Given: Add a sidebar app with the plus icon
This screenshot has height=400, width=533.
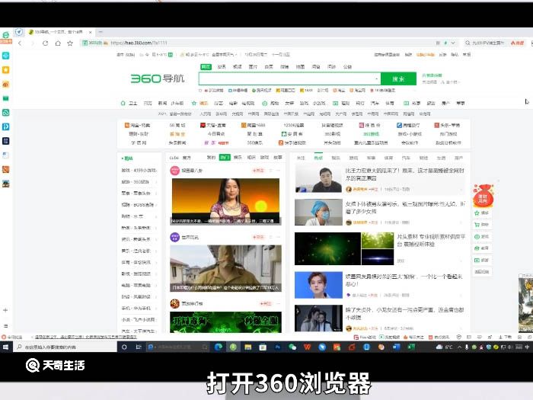Looking at the screenshot, I should coord(5,310).
